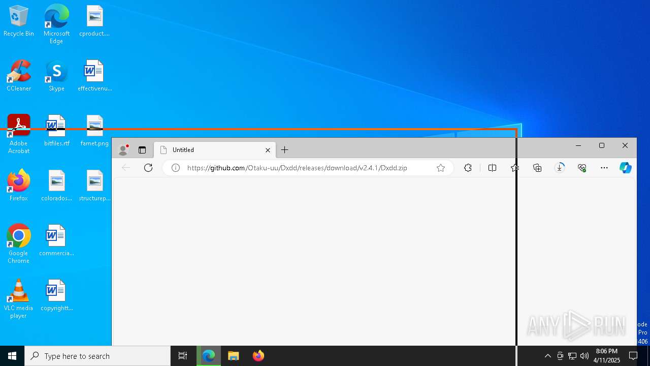View site information icon in address bar
This screenshot has width=650, height=366.
[x=176, y=168]
